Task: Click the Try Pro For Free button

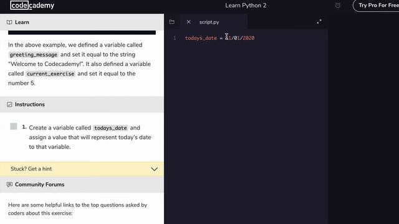Action: [377, 6]
